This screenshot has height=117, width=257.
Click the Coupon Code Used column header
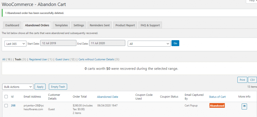(144, 97)
